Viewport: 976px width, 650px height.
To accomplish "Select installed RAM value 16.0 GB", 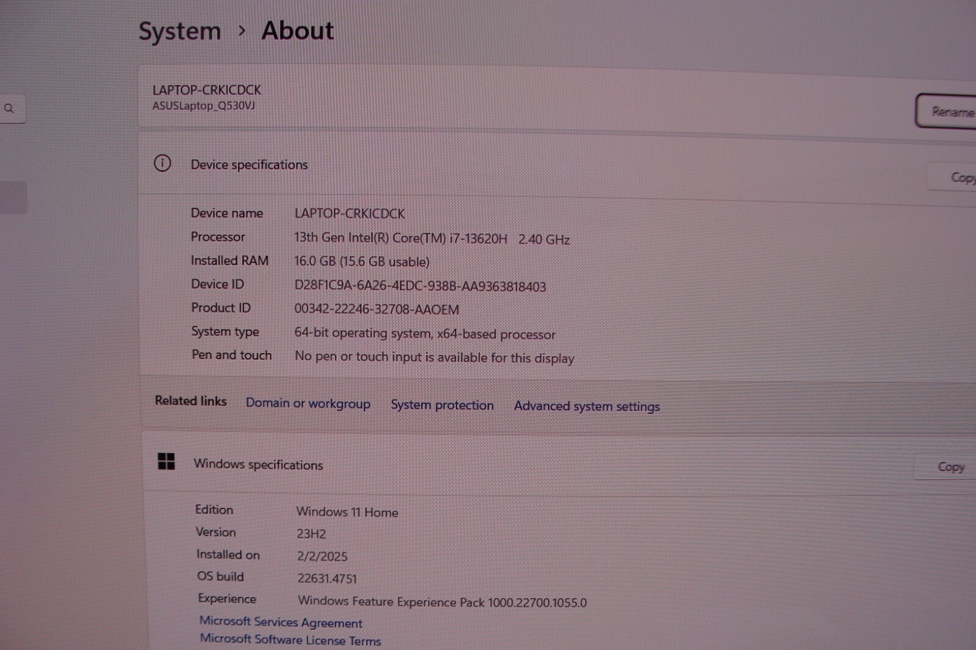I will [x=362, y=262].
